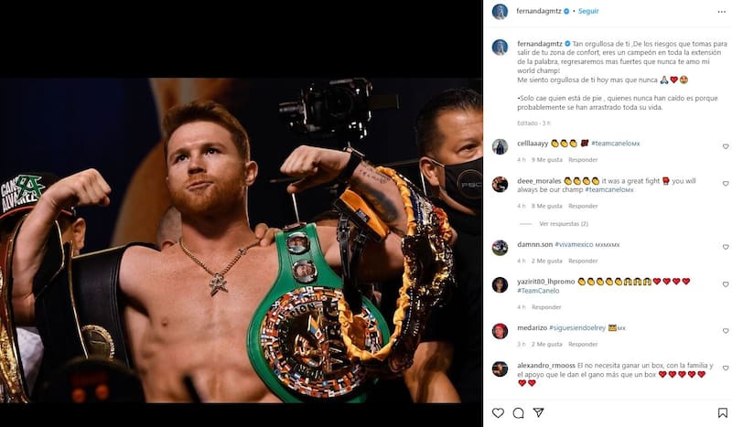Open the comment bubble icon below comments
This screenshot has width=732, height=427.
(x=518, y=412)
